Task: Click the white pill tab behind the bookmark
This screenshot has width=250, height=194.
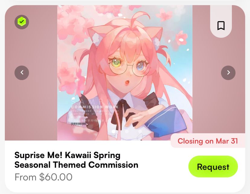Action: coord(221,21)
